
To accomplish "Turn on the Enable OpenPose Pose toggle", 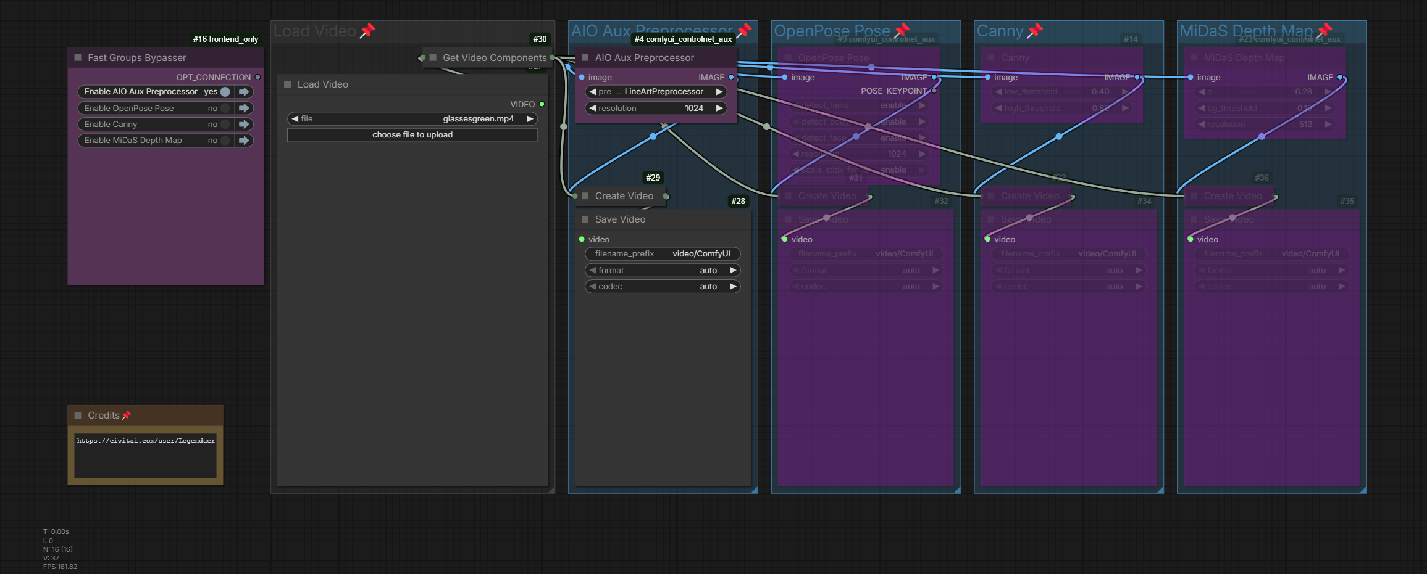I will tap(225, 108).
